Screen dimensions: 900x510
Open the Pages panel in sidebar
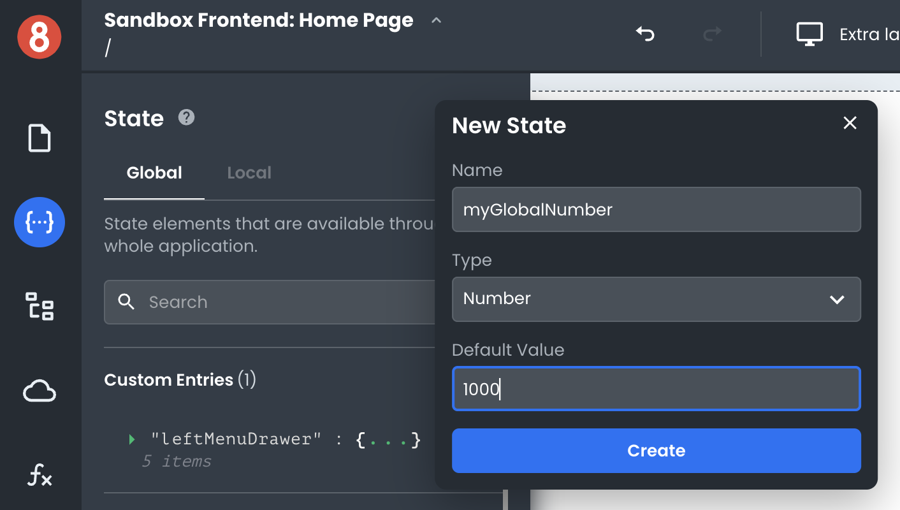click(40, 138)
